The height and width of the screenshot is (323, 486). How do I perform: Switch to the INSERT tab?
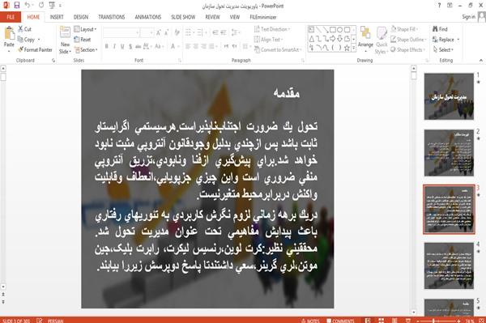click(57, 17)
